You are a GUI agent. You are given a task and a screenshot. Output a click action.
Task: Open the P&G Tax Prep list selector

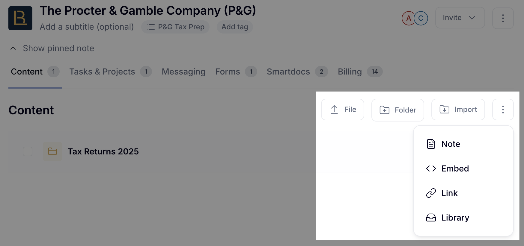[175, 27]
